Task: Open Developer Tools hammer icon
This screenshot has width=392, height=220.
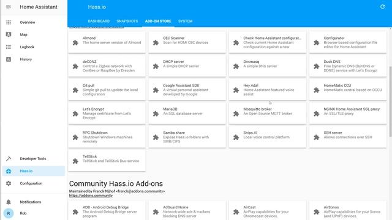Action: (9, 159)
